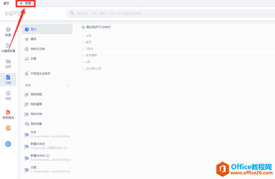Select 最近 in the navigation list

pyautogui.click(x=47, y=29)
